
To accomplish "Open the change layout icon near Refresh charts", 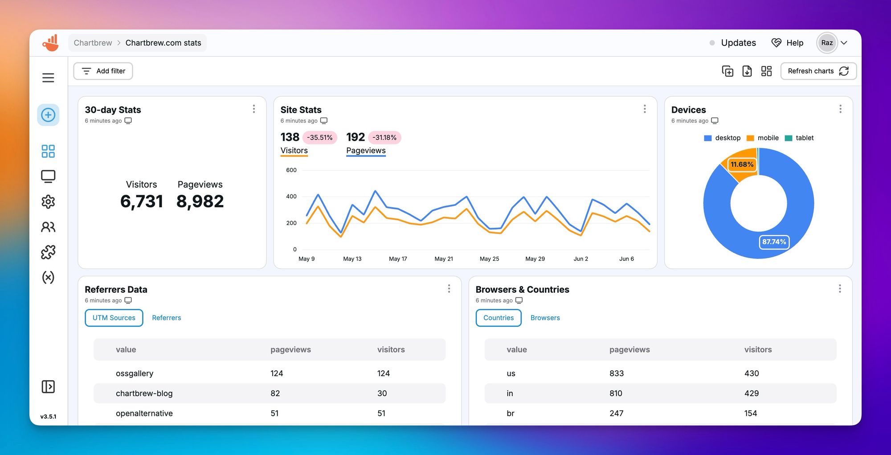I will (x=766, y=71).
